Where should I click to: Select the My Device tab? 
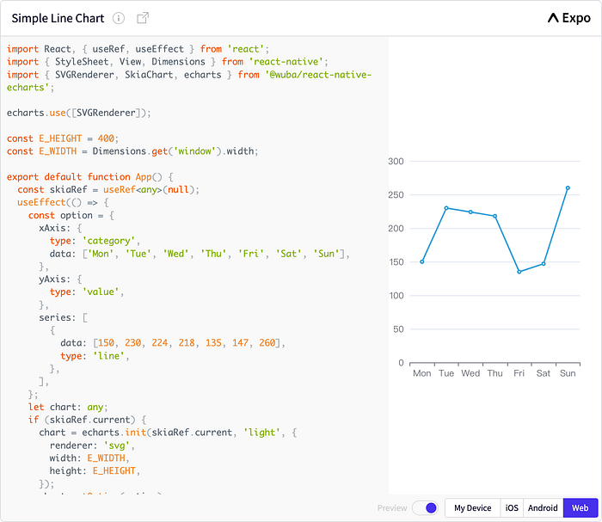click(x=472, y=508)
